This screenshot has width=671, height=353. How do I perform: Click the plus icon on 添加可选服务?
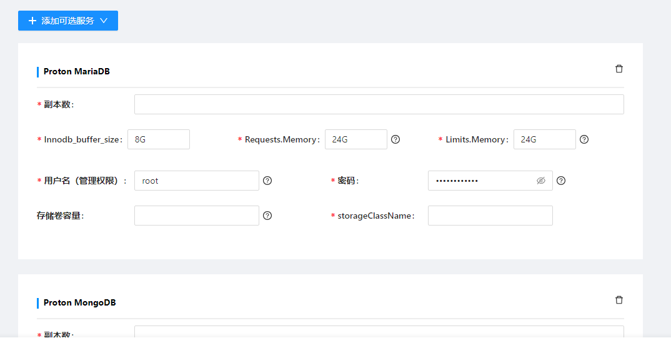[32, 21]
